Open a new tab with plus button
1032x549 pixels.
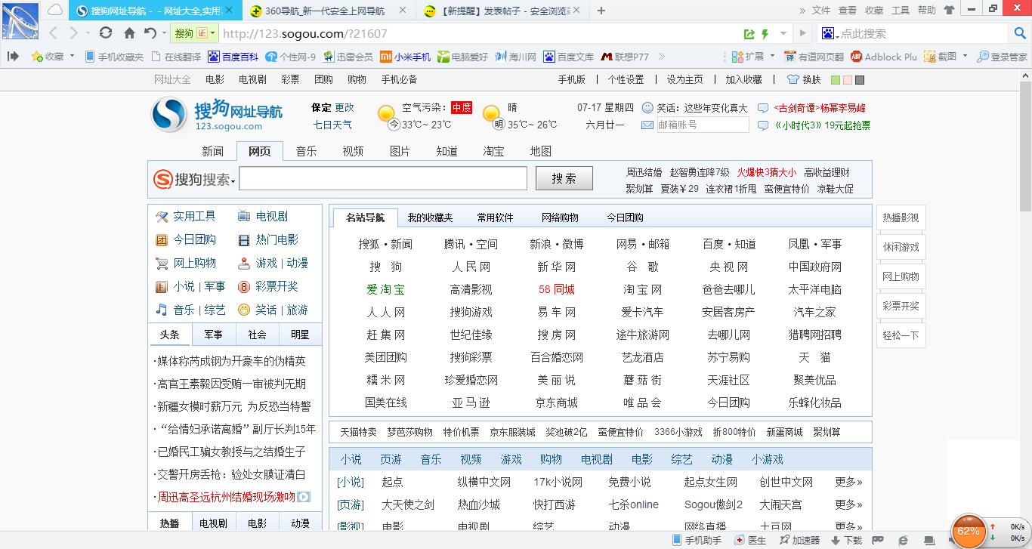(601, 11)
